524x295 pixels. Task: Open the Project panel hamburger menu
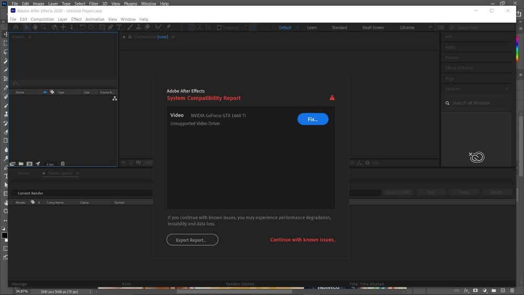tap(30, 37)
